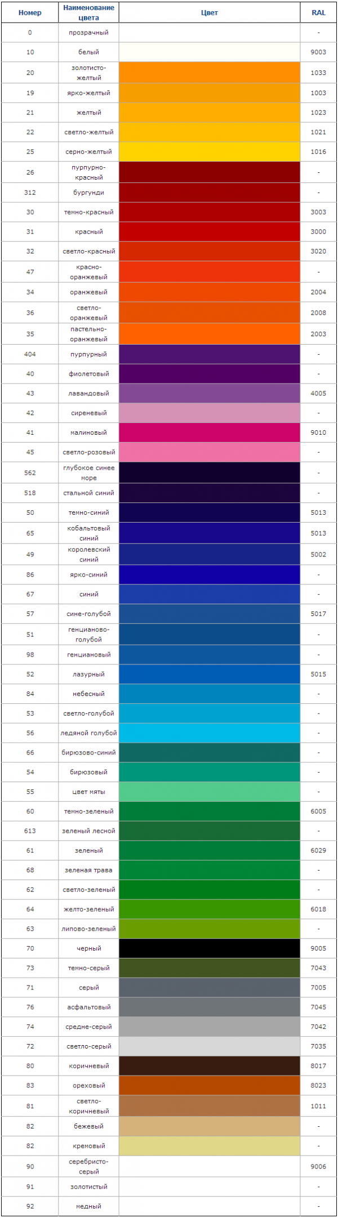Click the RAL column header

coord(318,13)
